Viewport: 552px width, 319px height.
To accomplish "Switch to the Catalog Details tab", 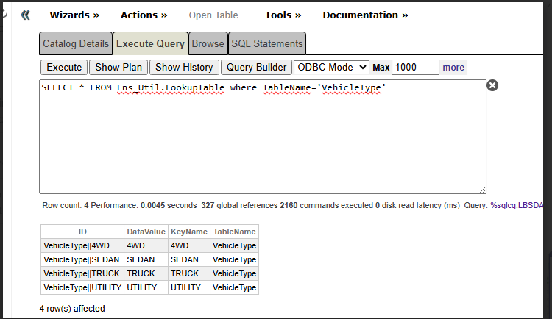I will (x=76, y=43).
